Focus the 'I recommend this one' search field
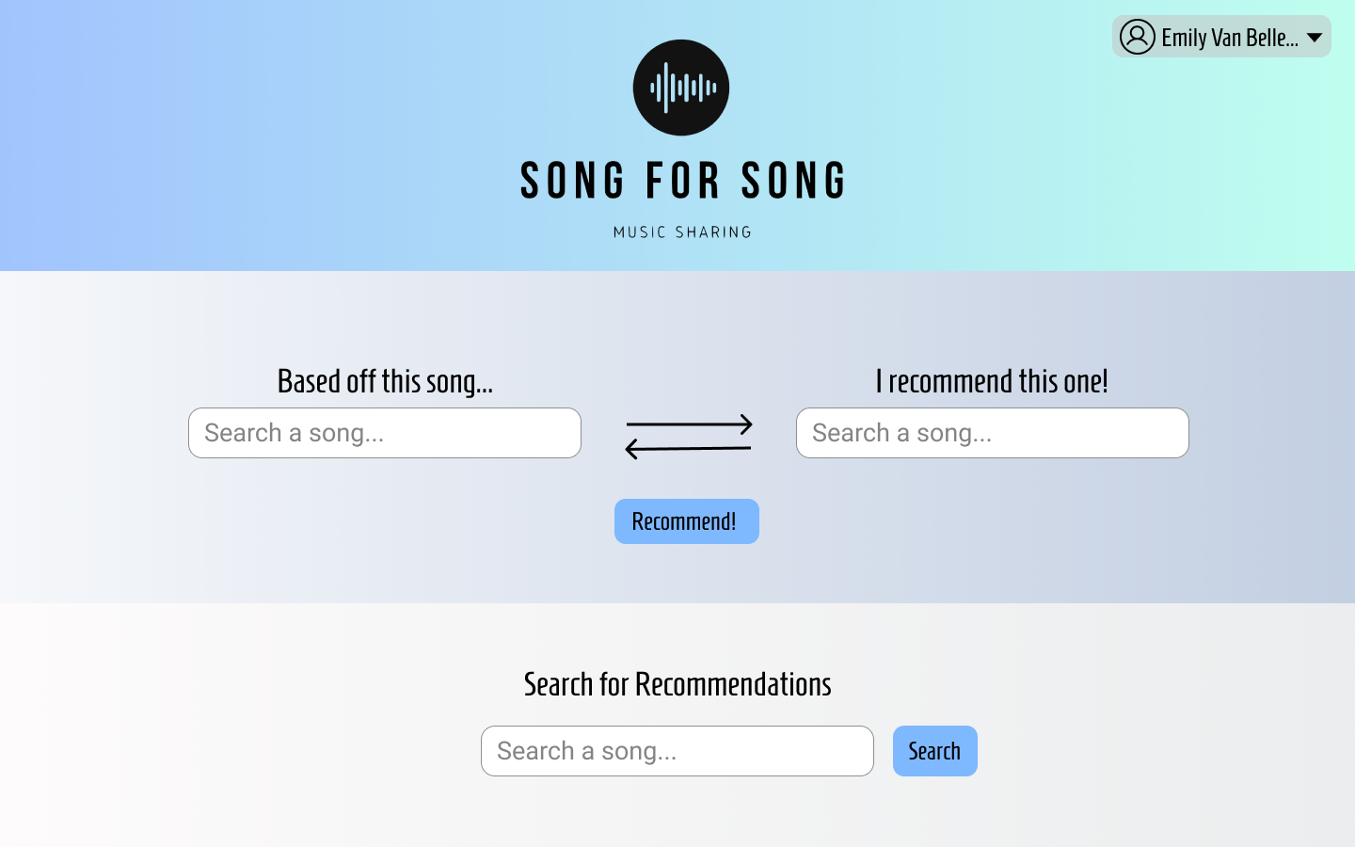The width and height of the screenshot is (1355, 847). tap(993, 433)
